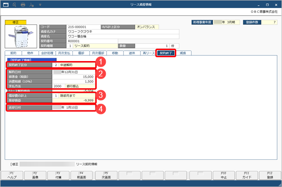Image resolution: width=282 pixels, height=187 pixels.
Task: Open the quick toolbar dropdown arrow
Action: [40, 5]
